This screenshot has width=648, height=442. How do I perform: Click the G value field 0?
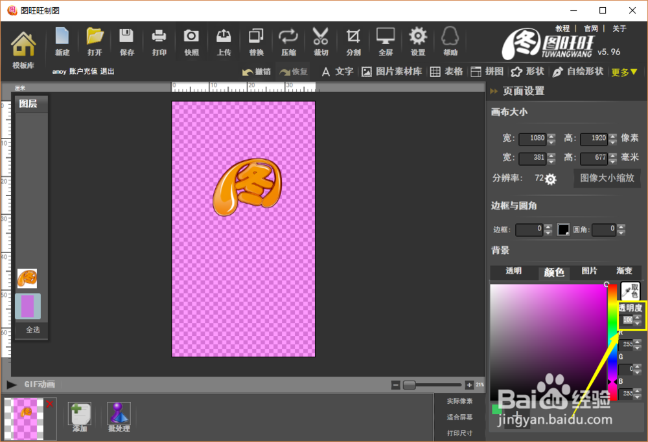pyautogui.click(x=627, y=369)
